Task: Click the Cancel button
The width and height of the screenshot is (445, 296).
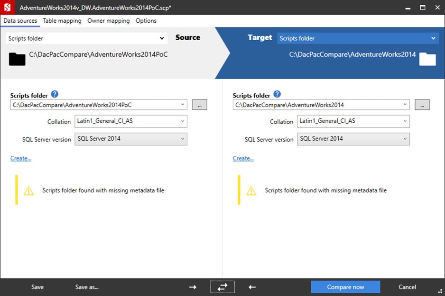Action: [407, 287]
